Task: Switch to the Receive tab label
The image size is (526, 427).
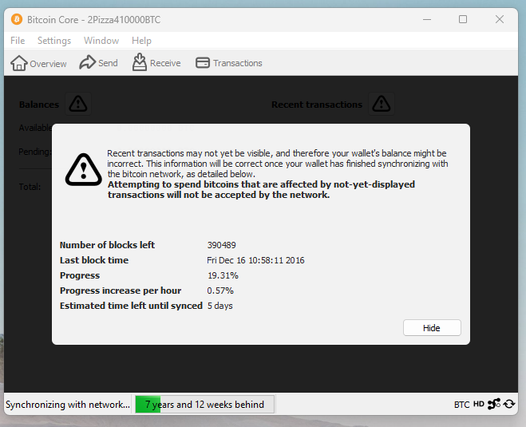Action: click(x=165, y=63)
